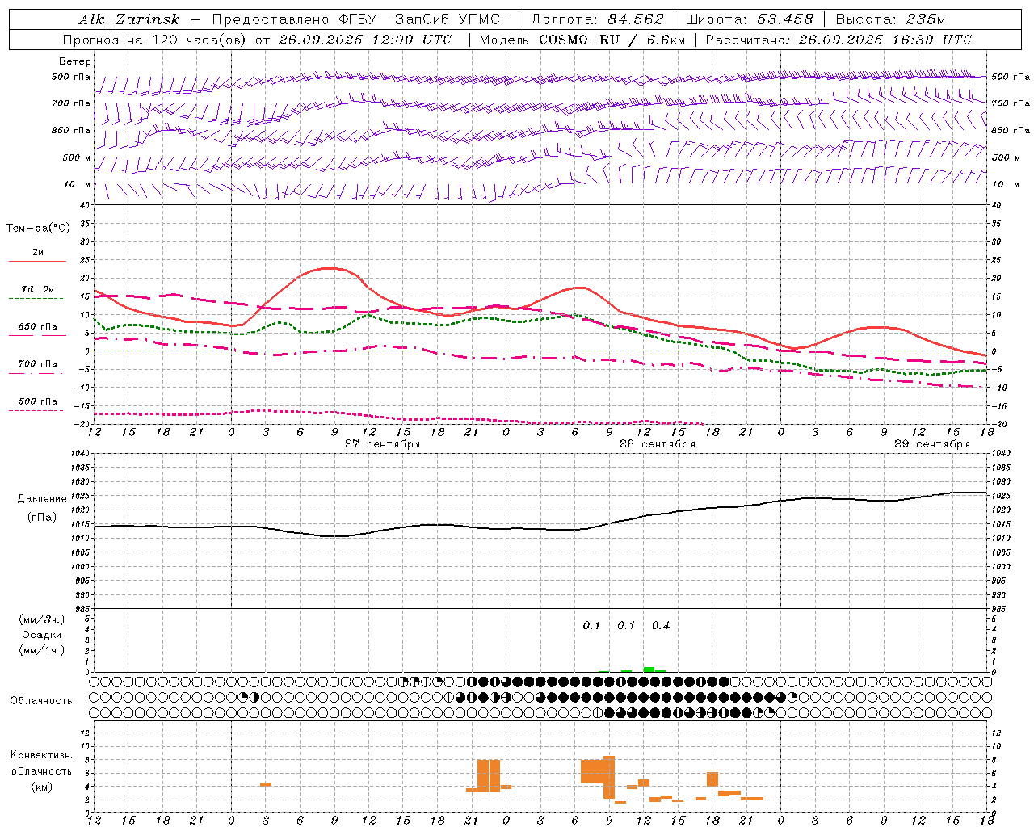Click the Ветер label above wind barbs
This screenshot has height=827, width=1034.
(75, 61)
